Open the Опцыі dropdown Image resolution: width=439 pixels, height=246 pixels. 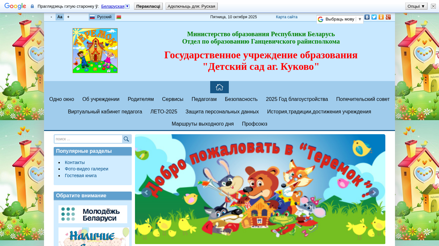416,6
